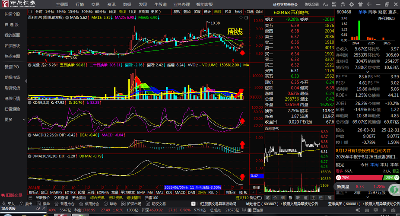Select the MACD indicator tab

pyautogui.click(x=180, y=193)
